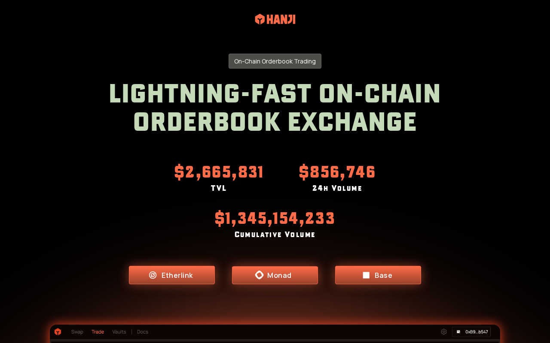550x343 pixels.
Task: Open the Vaults tab
Action: point(119,332)
